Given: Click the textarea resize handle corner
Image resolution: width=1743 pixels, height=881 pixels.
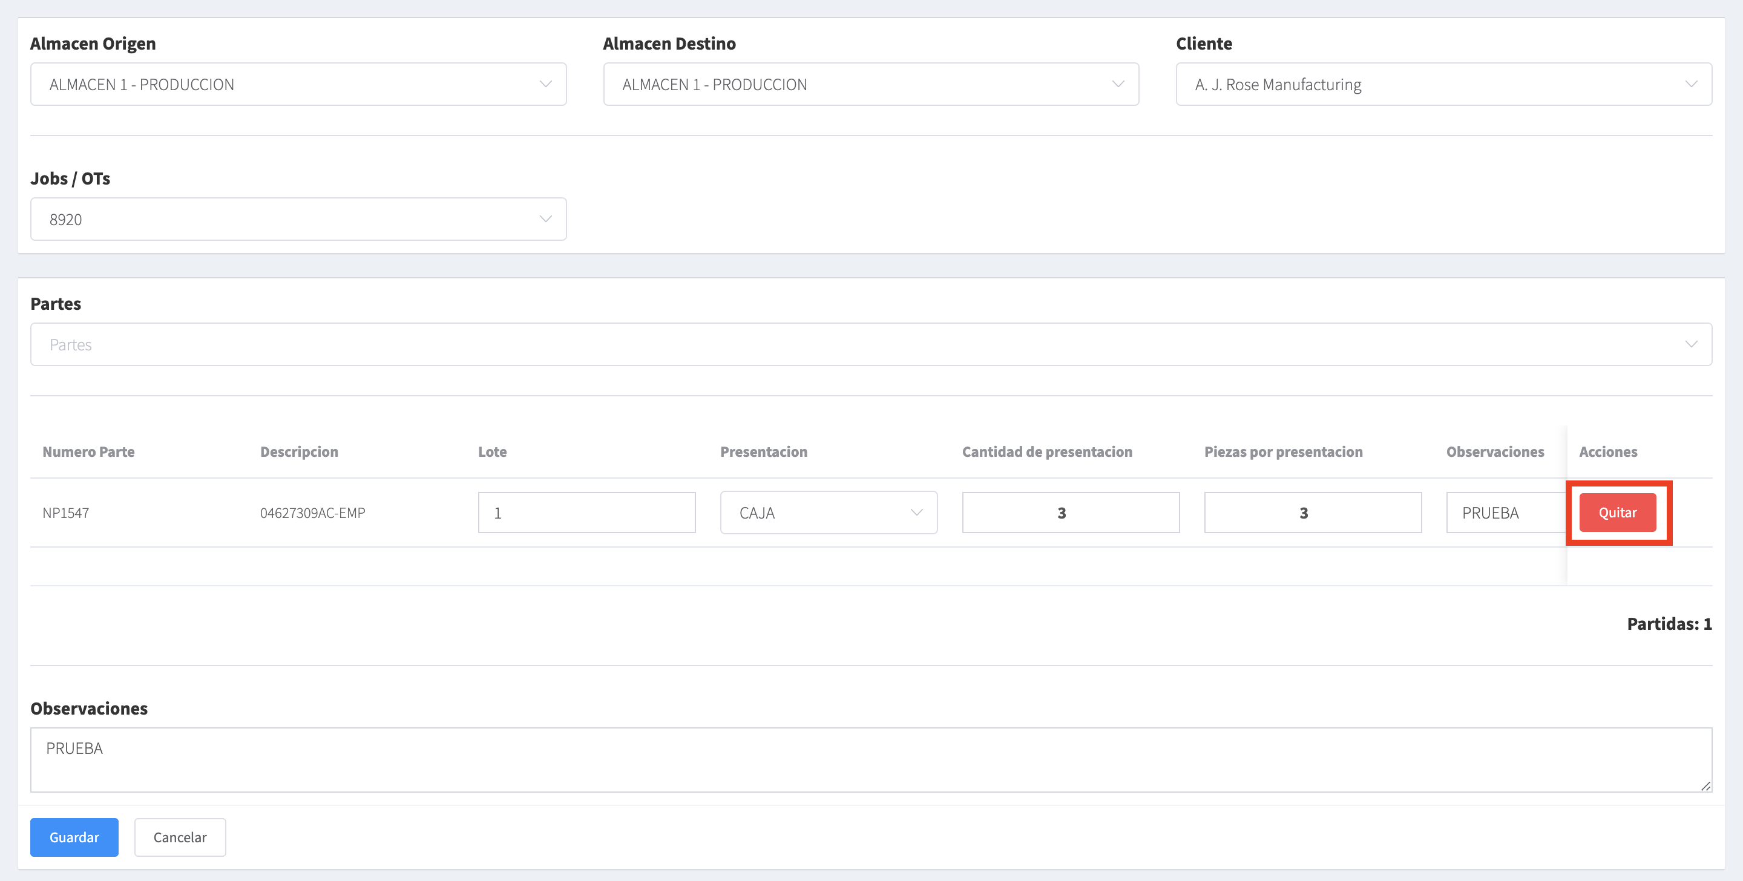Looking at the screenshot, I should coord(1705,785).
